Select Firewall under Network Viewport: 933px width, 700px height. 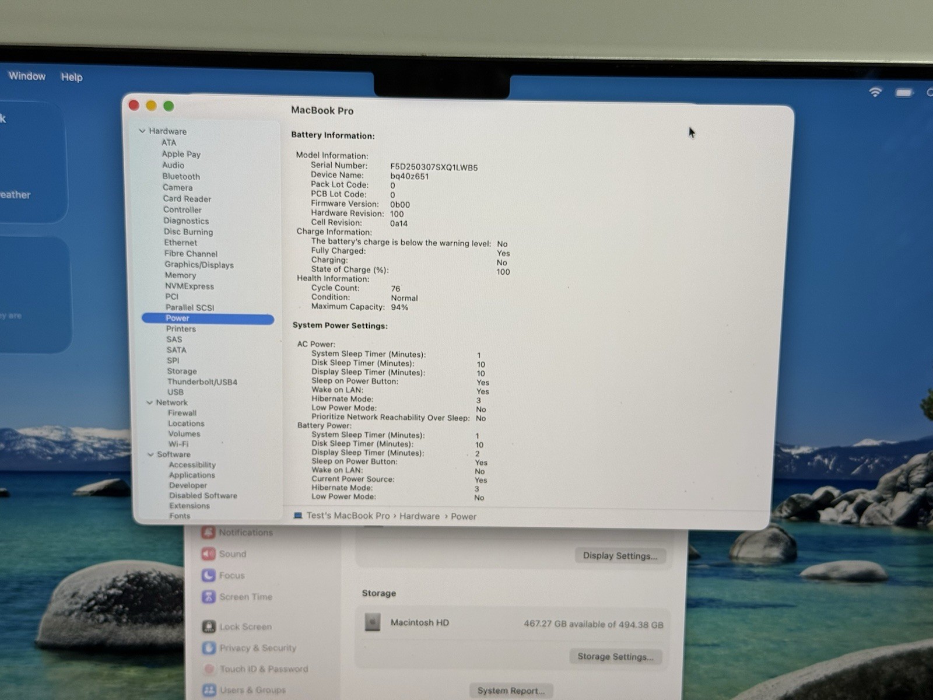click(183, 413)
